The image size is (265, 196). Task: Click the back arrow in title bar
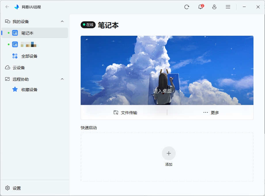coord(7,7)
